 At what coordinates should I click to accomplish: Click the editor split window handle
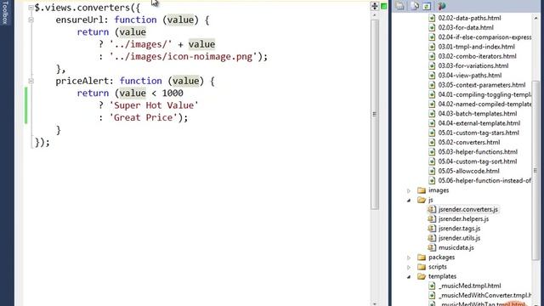(x=375, y=6)
